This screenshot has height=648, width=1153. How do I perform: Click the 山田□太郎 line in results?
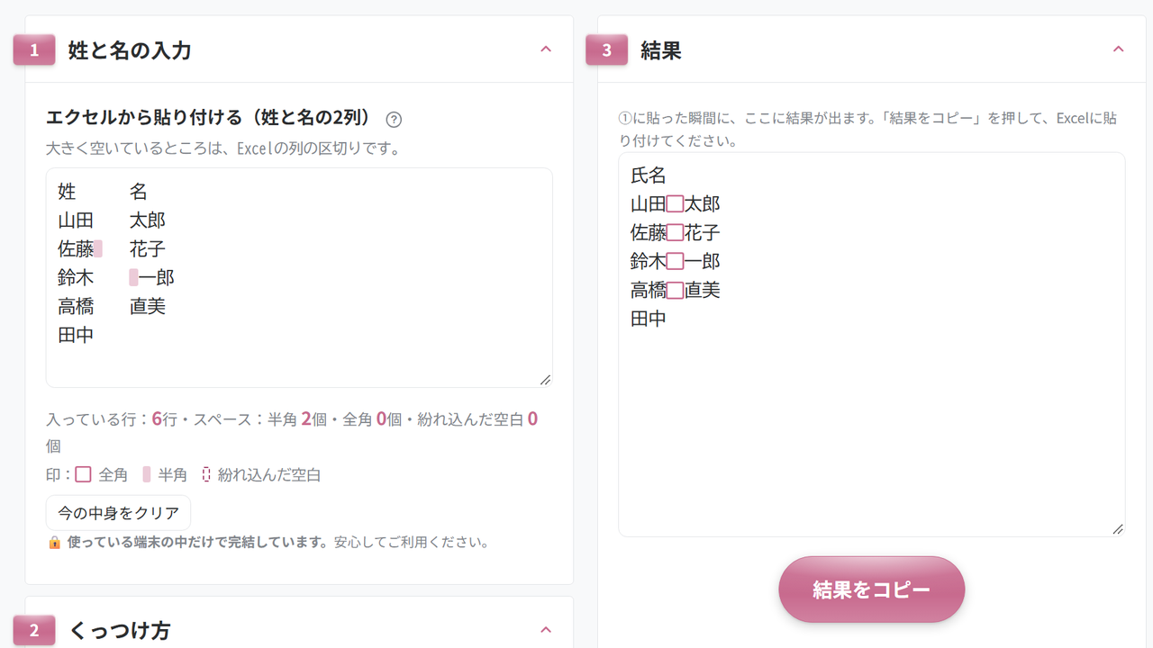tap(676, 204)
